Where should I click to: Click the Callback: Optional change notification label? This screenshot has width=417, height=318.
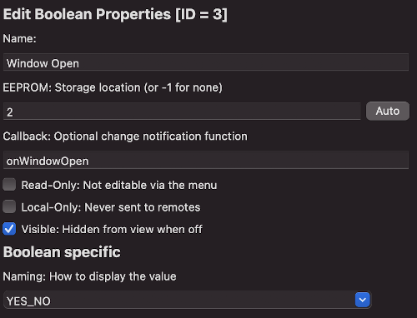125,137
